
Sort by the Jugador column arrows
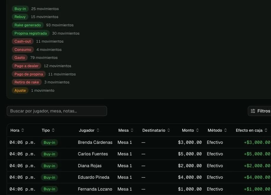click(x=98, y=130)
